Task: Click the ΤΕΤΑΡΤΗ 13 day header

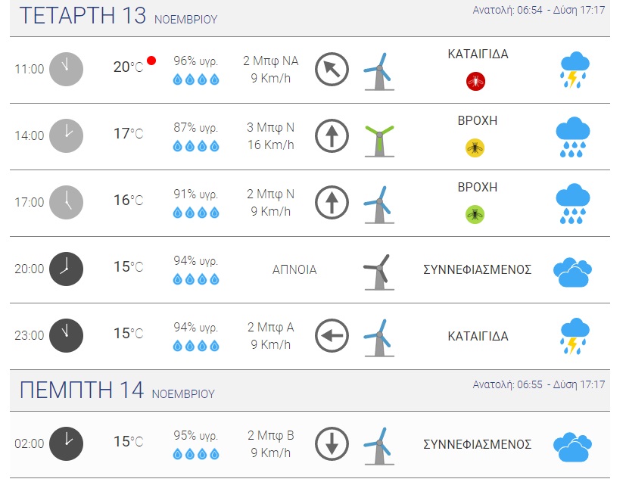Action: click(x=83, y=15)
